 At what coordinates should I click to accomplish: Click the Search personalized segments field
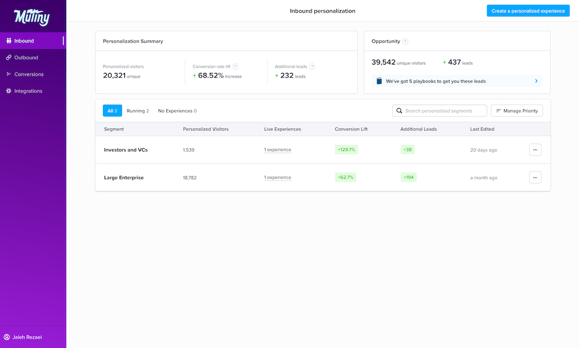[x=444, y=111]
